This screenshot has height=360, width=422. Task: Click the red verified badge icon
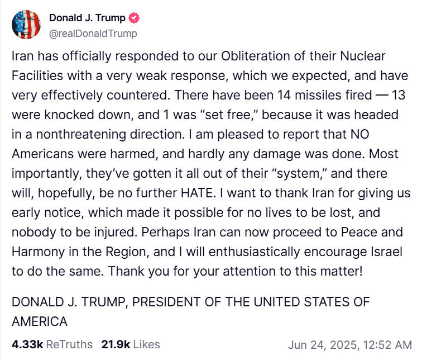click(x=135, y=18)
